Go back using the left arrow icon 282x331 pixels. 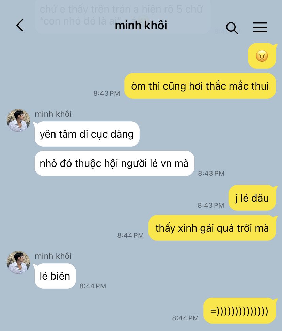(20, 25)
